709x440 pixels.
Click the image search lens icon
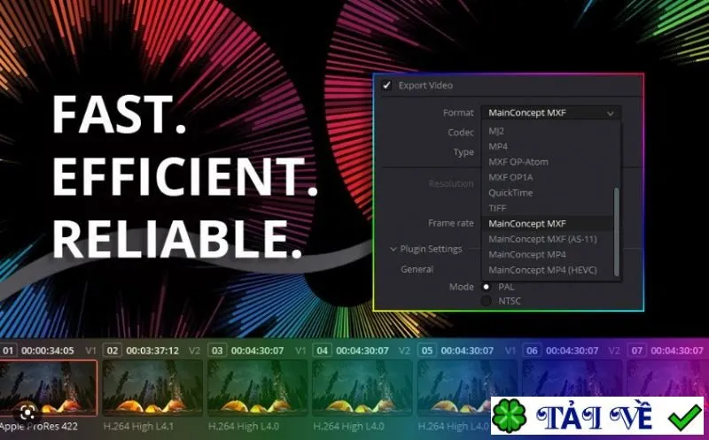click(x=28, y=412)
